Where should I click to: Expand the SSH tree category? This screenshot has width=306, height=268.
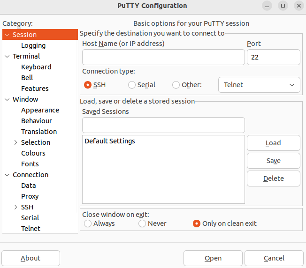[x=15, y=207]
